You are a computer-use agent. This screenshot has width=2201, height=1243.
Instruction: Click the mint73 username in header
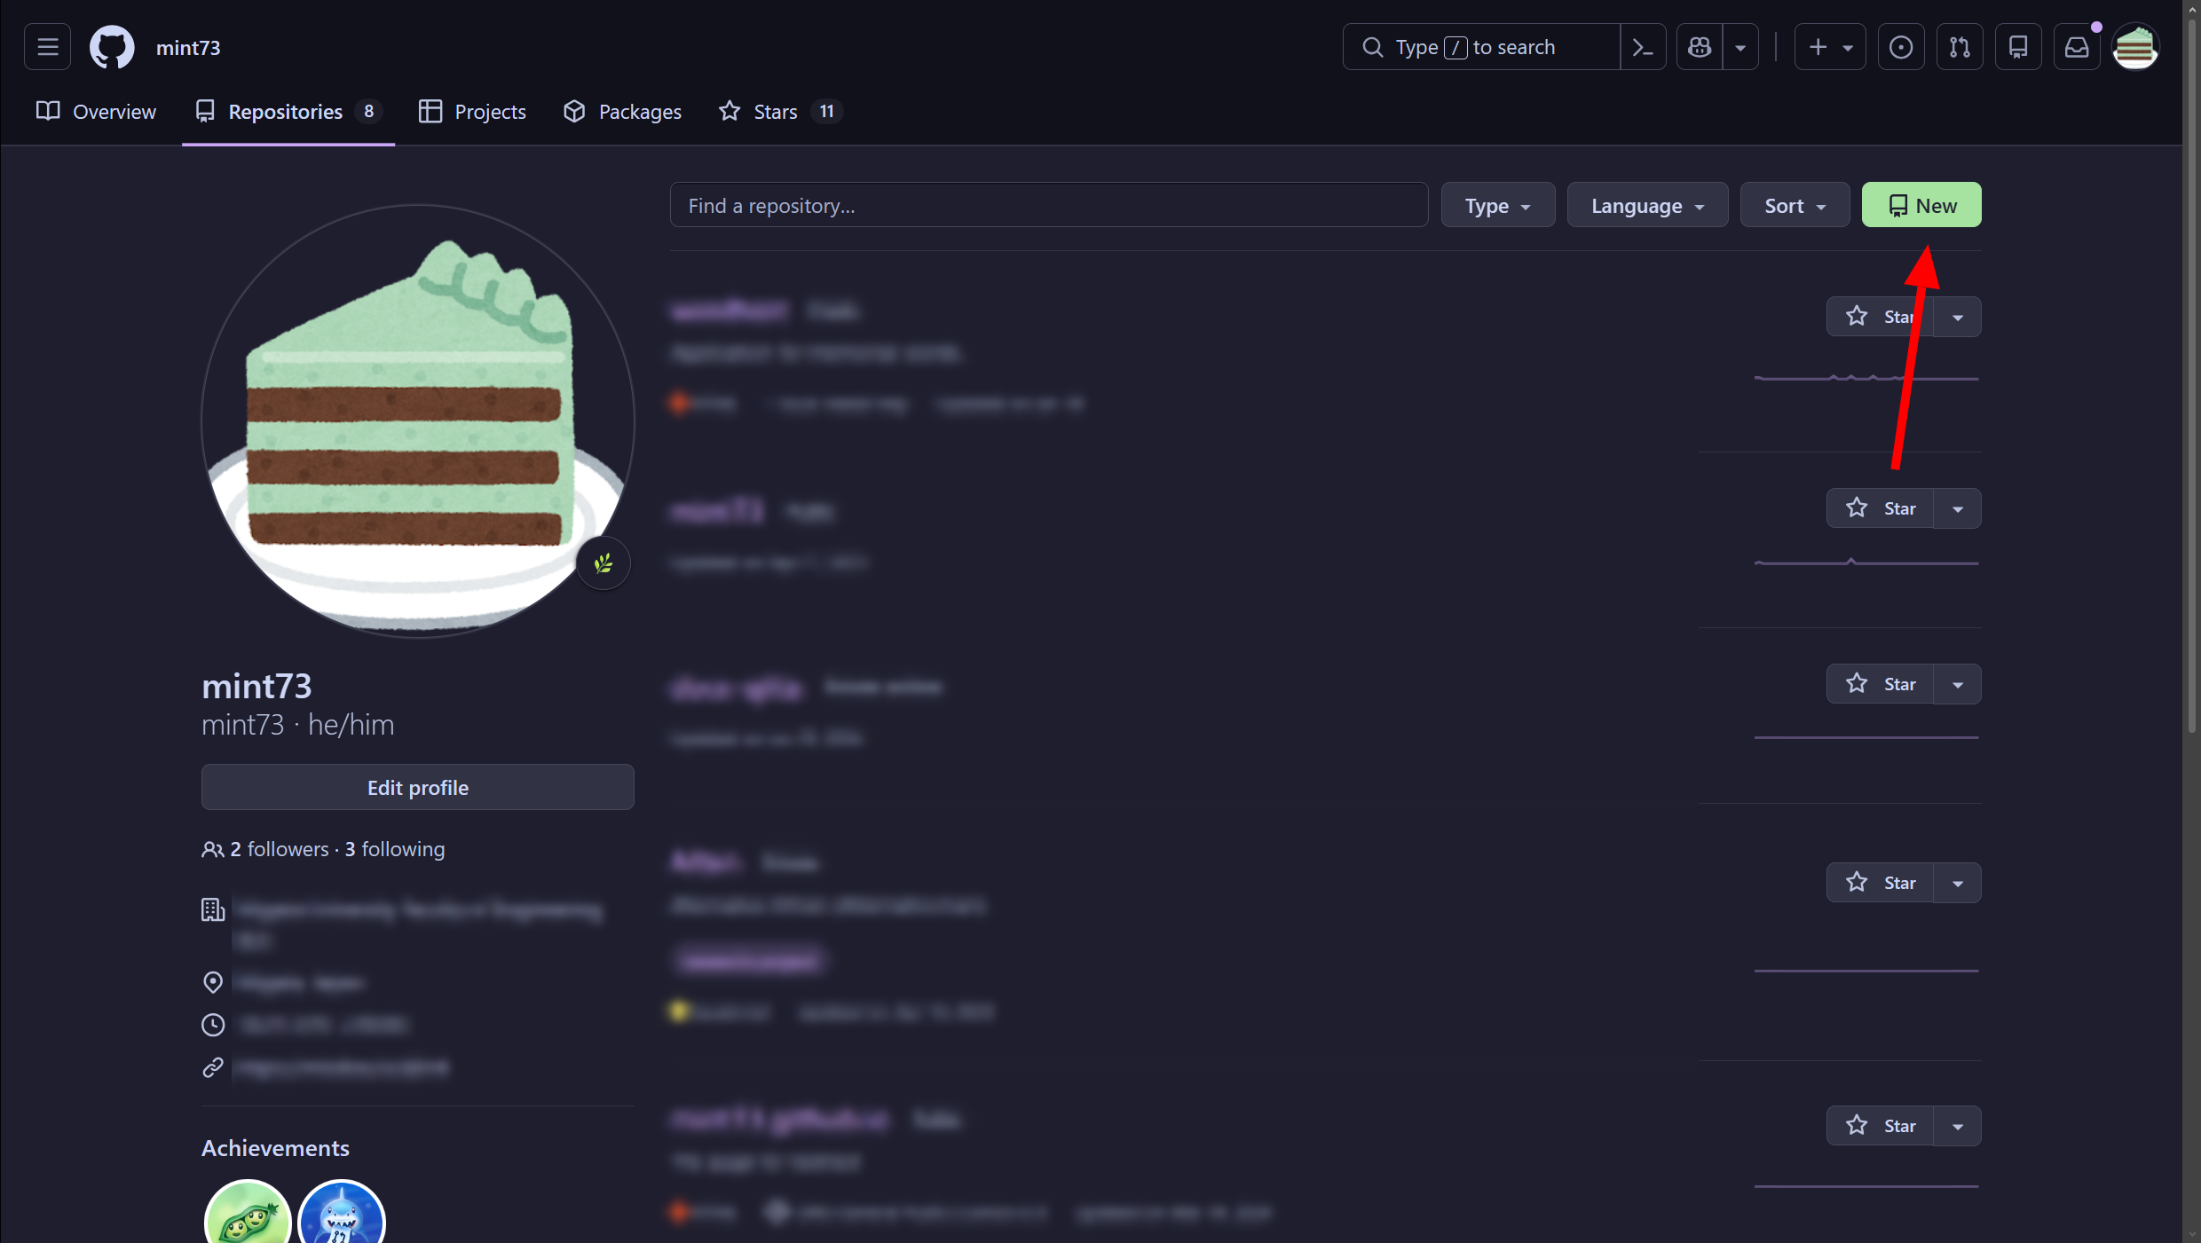[x=188, y=48]
